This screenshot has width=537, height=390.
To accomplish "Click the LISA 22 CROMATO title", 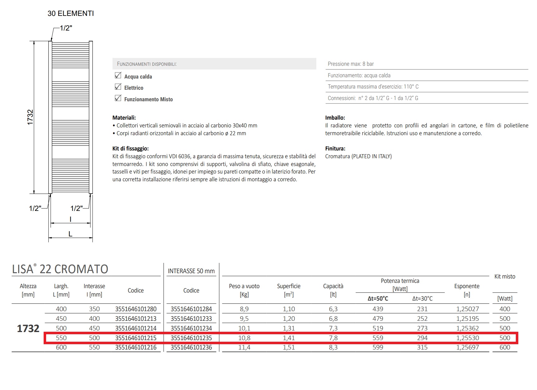I will click(x=60, y=269).
